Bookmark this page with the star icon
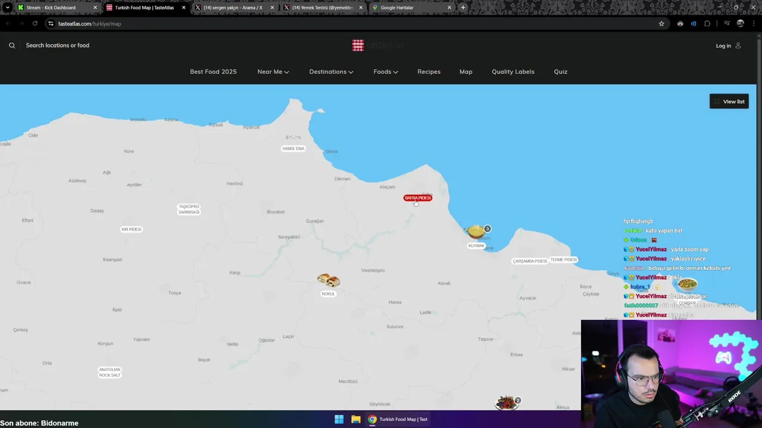This screenshot has height=428, width=762. pos(661,24)
